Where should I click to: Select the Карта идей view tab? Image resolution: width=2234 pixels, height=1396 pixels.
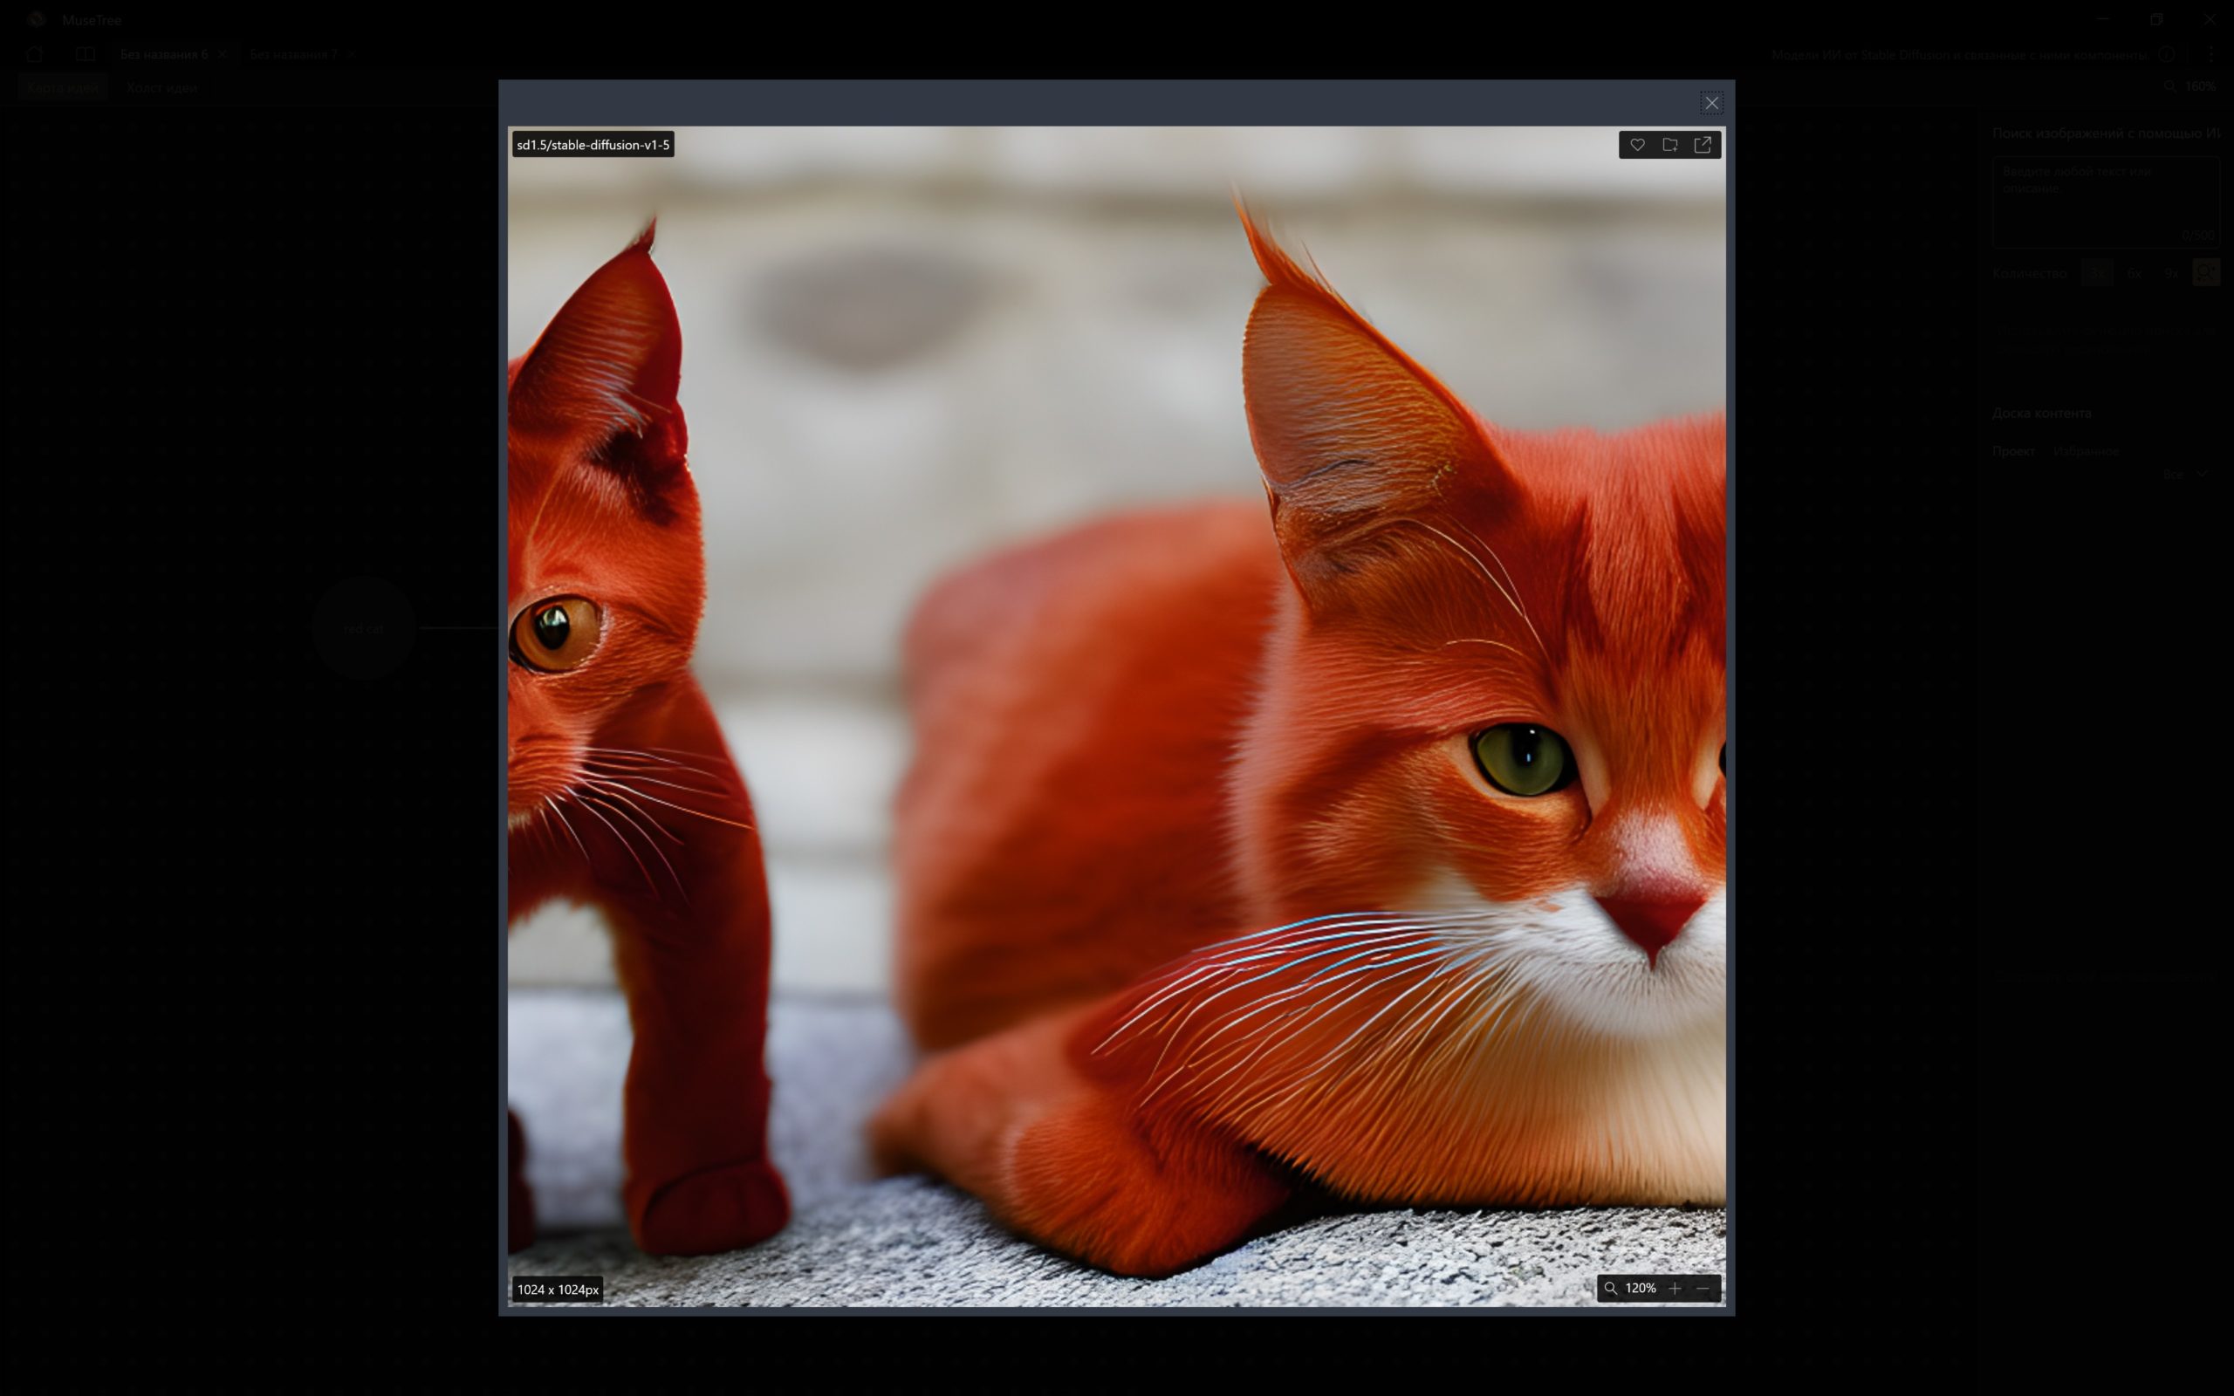pyautogui.click(x=63, y=88)
